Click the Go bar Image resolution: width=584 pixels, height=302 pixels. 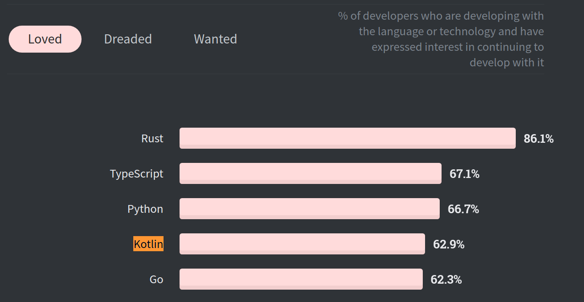click(301, 279)
